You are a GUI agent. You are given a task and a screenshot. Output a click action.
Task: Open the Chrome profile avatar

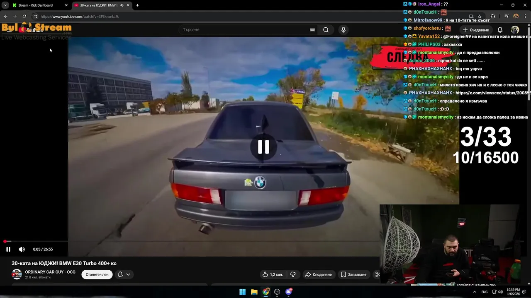(x=516, y=17)
